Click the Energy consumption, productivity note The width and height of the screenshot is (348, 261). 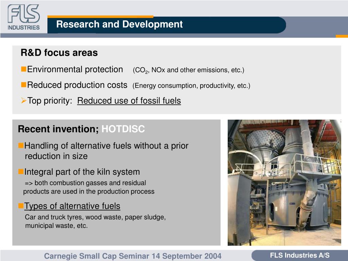click(191, 86)
